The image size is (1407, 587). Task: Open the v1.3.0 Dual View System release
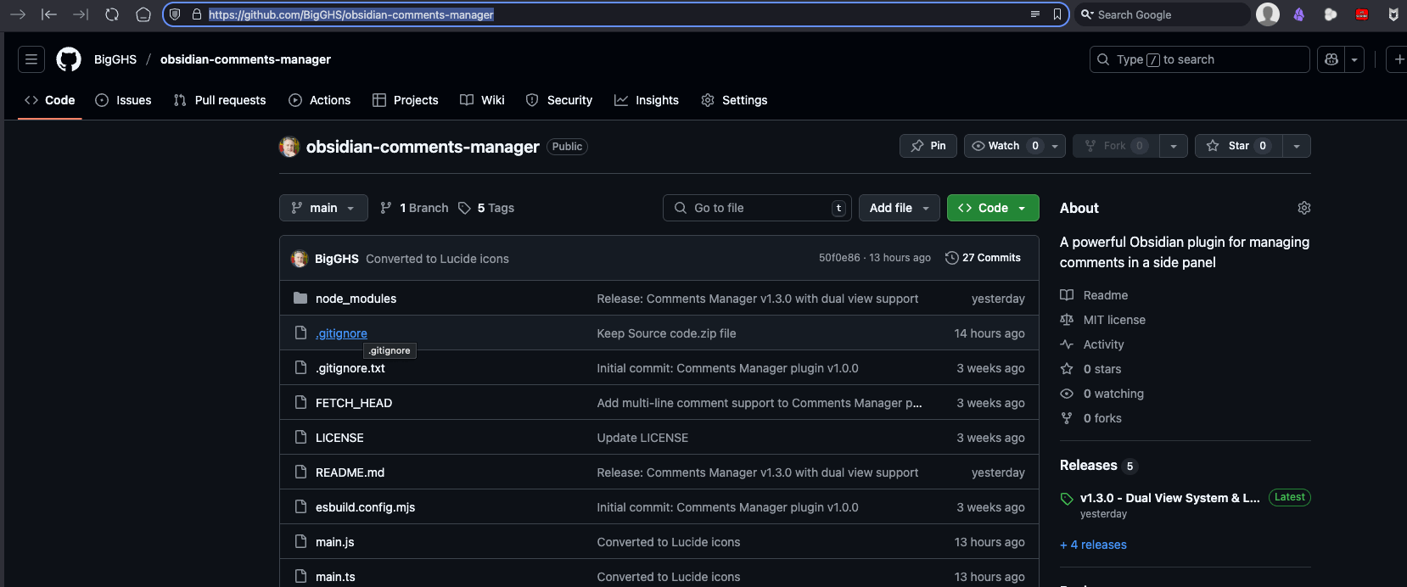tap(1169, 498)
